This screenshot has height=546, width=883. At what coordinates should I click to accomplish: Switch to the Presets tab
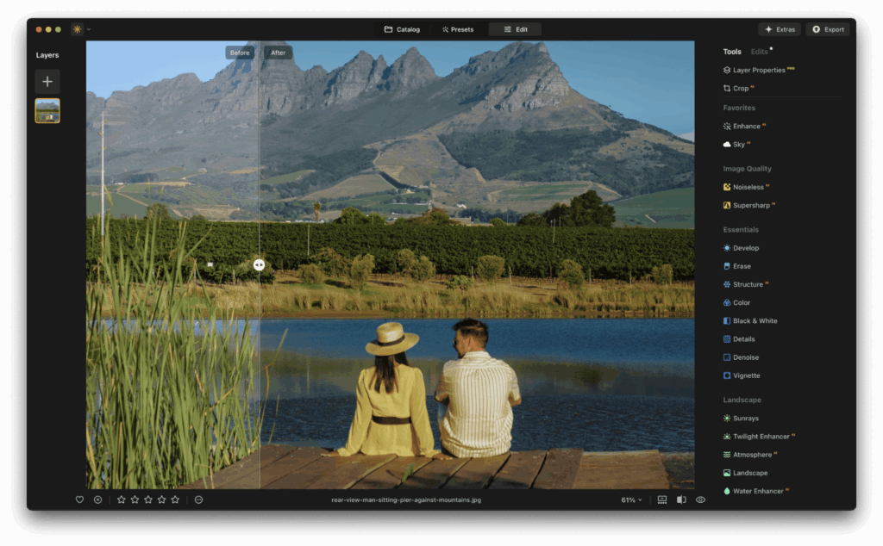[457, 28]
